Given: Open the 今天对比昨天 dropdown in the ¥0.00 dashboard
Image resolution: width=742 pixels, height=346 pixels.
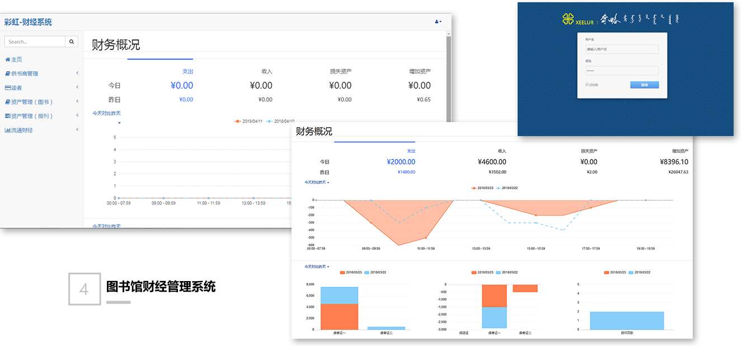Looking at the screenshot, I should [x=106, y=114].
